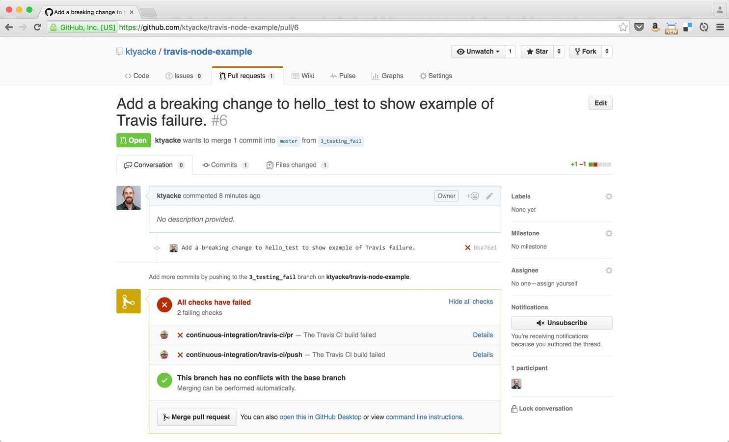The height and width of the screenshot is (442, 729).
Task: Open Details for travis-ci/push check
Action: point(483,355)
